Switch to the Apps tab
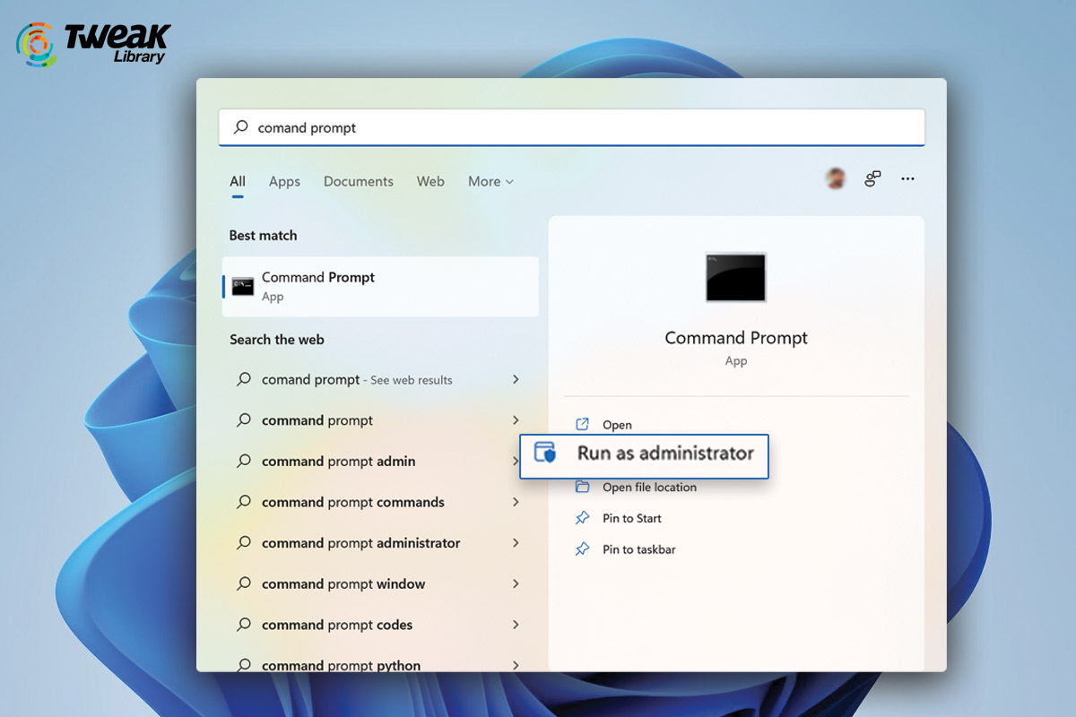 click(x=284, y=182)
